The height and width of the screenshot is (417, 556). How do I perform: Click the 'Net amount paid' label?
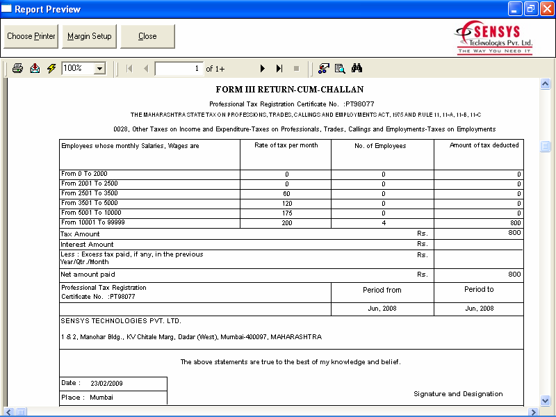coord(88,275)
